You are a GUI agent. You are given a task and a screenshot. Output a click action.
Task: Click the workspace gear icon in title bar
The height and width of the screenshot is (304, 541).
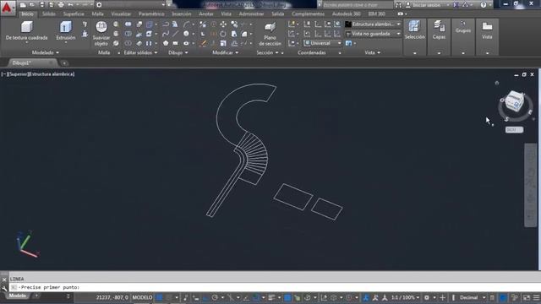click(99, 5)
